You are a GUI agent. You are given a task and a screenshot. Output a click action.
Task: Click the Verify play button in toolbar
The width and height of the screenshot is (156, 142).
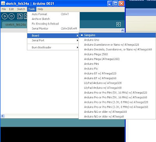coord(5,16)
